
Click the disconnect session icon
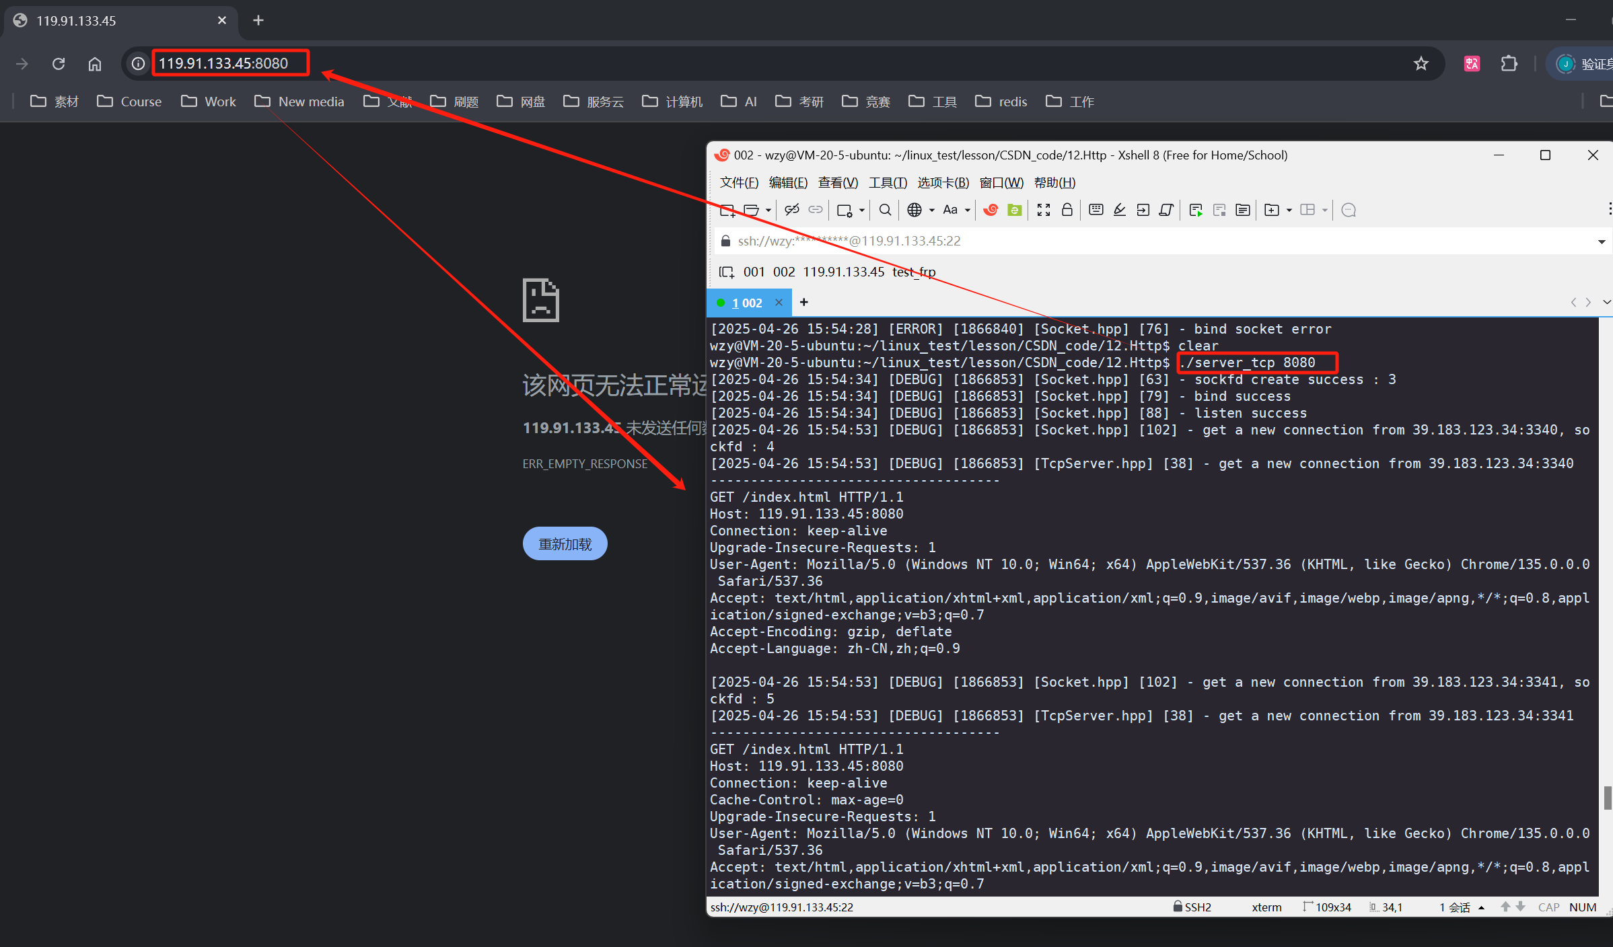[x=791, y=210]
